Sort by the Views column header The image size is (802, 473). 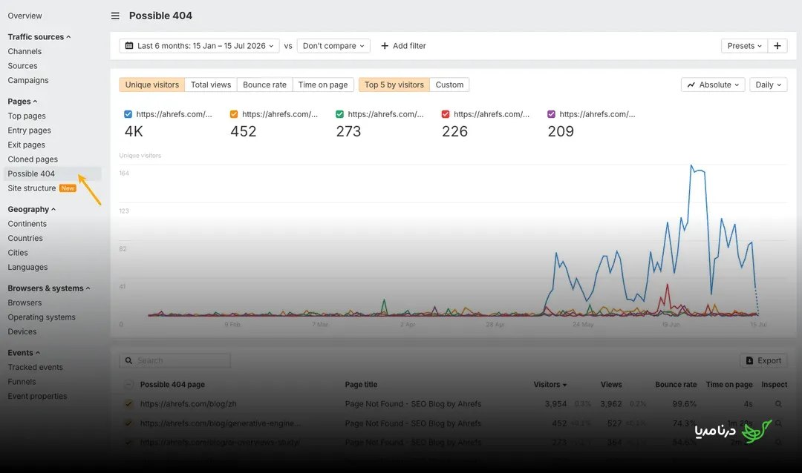(611, 385)
